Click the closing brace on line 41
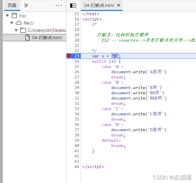 click(93, 151)
